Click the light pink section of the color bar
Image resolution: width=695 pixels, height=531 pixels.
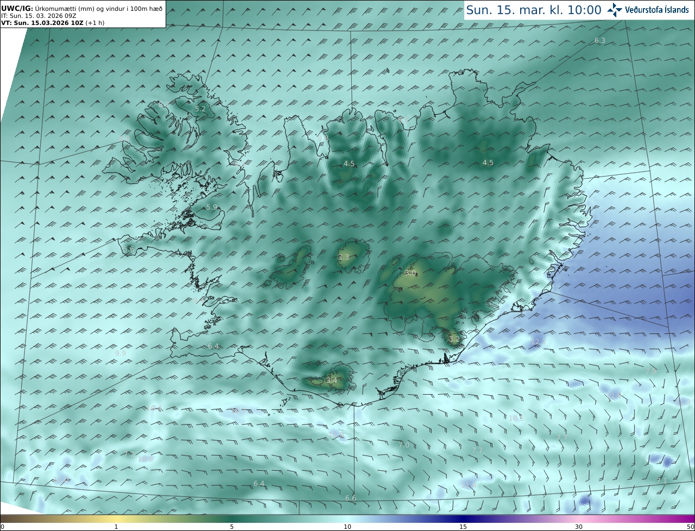click(x=579, y=519)
